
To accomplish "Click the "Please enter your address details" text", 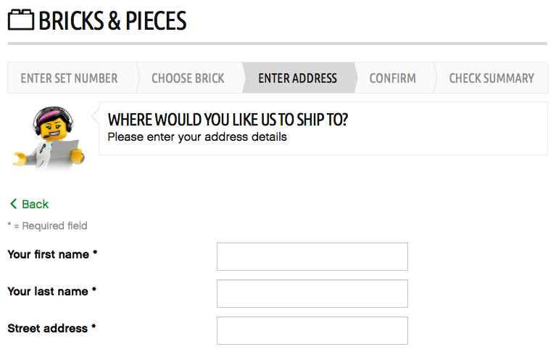I will [197, 137].
